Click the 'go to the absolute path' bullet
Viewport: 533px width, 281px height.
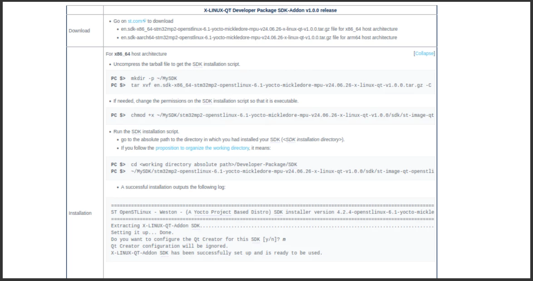(233, 140)
